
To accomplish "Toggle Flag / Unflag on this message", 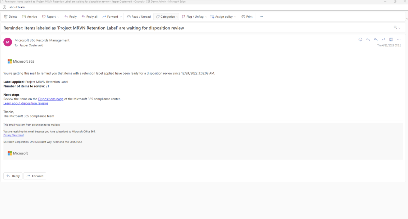I will pos(192,17).
